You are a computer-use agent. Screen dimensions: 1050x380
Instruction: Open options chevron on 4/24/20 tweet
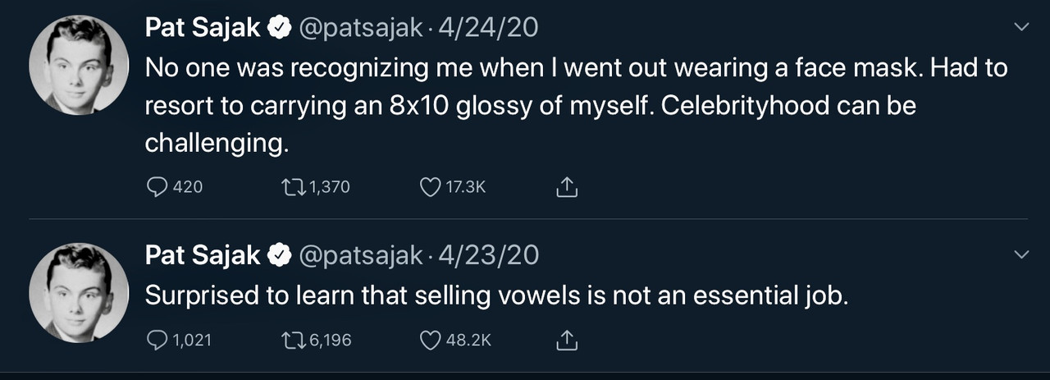pos(1021,28)
